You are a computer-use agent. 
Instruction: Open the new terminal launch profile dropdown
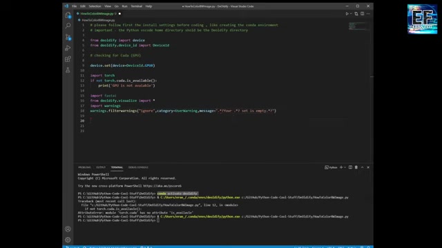coord(345,167)
